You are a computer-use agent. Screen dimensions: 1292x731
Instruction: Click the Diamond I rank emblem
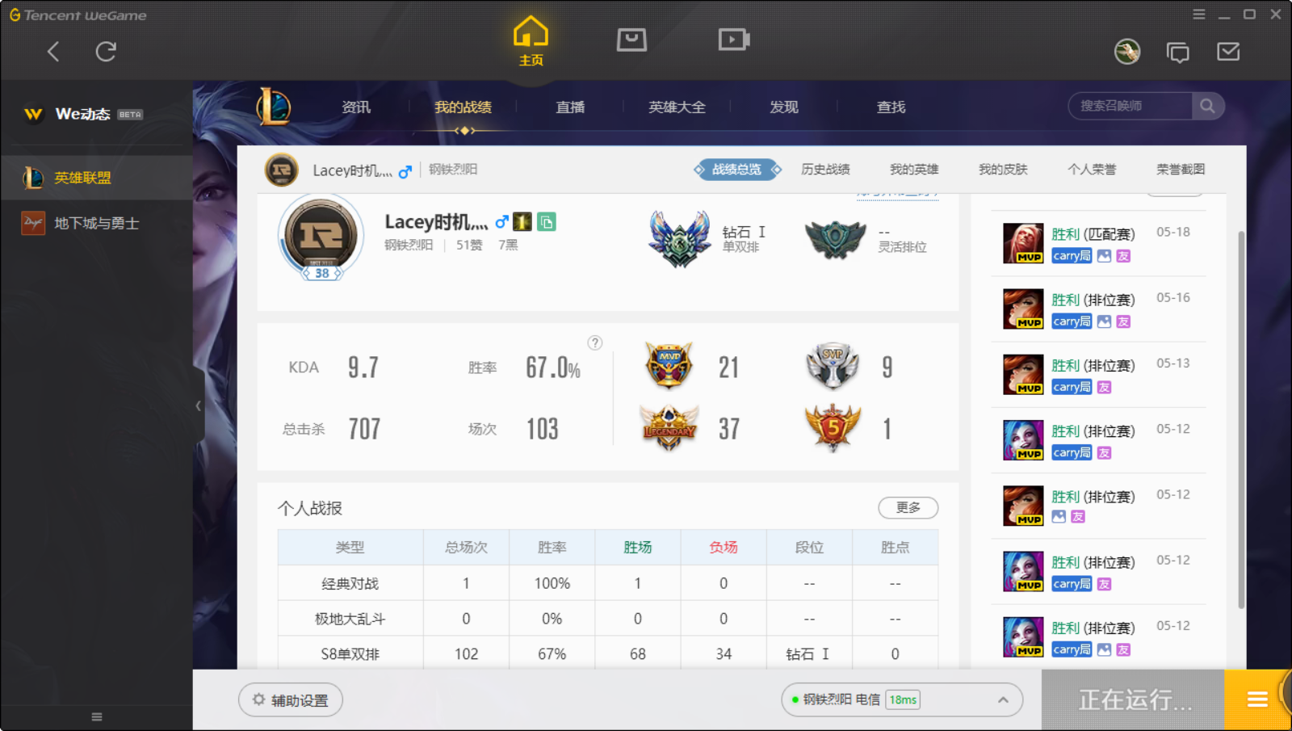[x=680, y=239]
